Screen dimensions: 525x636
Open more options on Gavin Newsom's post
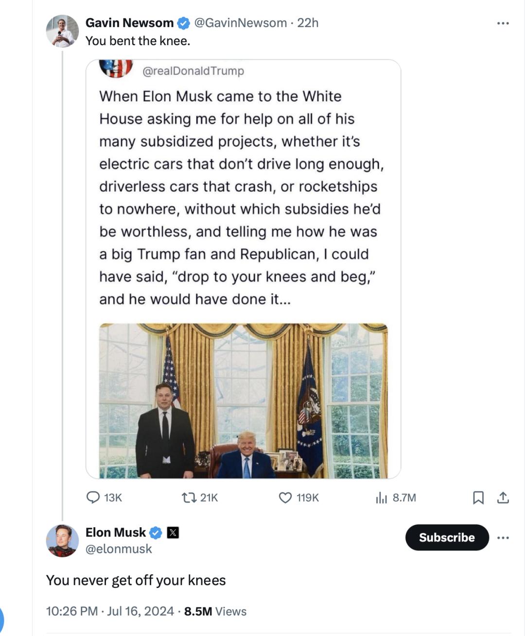(503, 23)
